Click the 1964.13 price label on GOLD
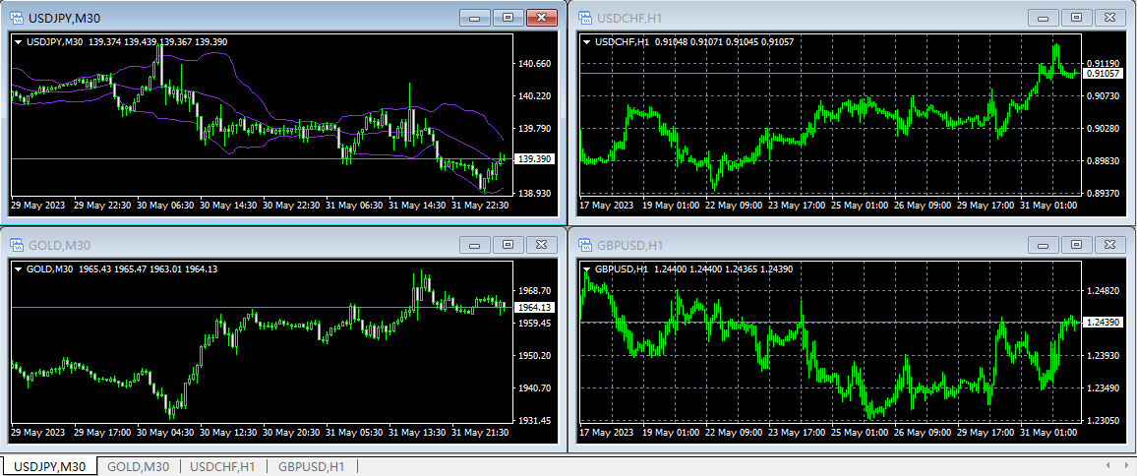 [535, 308]
